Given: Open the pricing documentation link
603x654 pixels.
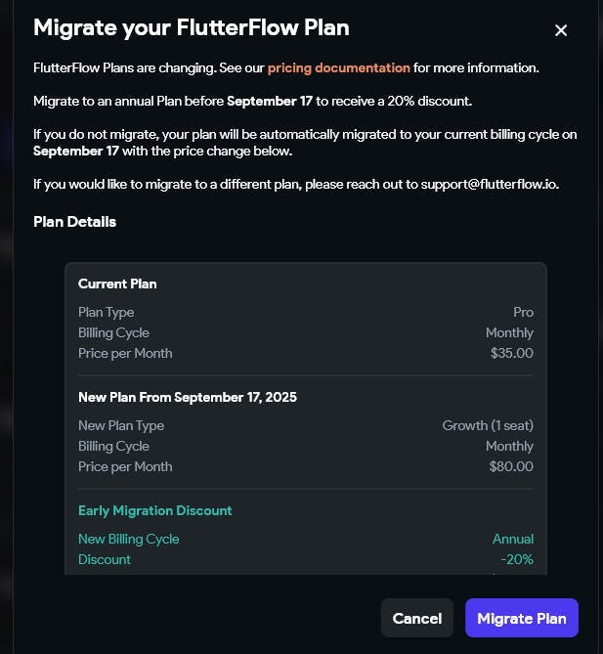Looking at the screenshot, I should tap(338, 67).
